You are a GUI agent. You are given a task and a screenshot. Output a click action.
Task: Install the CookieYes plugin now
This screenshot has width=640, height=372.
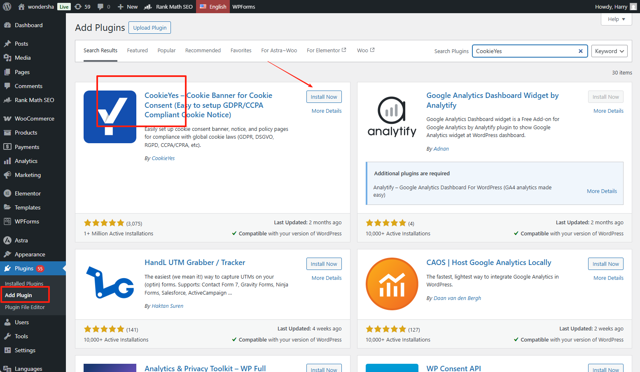(x=324, y=97)
